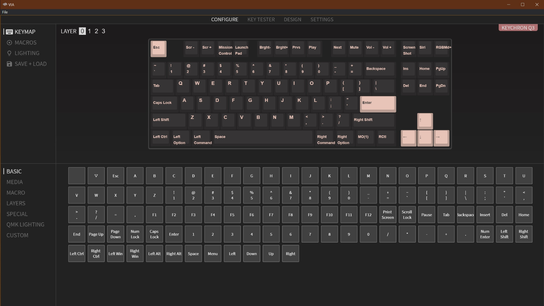544x306 pixels.
Task: Open the MACROS panel via its sidebar icon
Action: click(x=9, y=43)
